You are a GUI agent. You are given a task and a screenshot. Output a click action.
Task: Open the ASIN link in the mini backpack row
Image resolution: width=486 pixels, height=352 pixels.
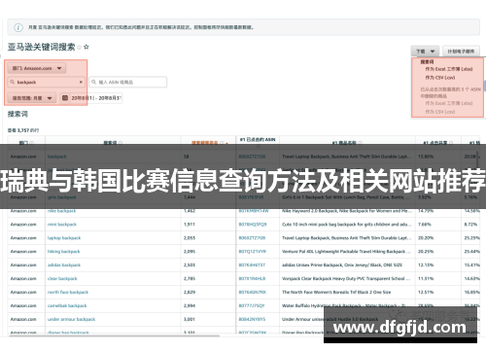(x=253, y=225)
